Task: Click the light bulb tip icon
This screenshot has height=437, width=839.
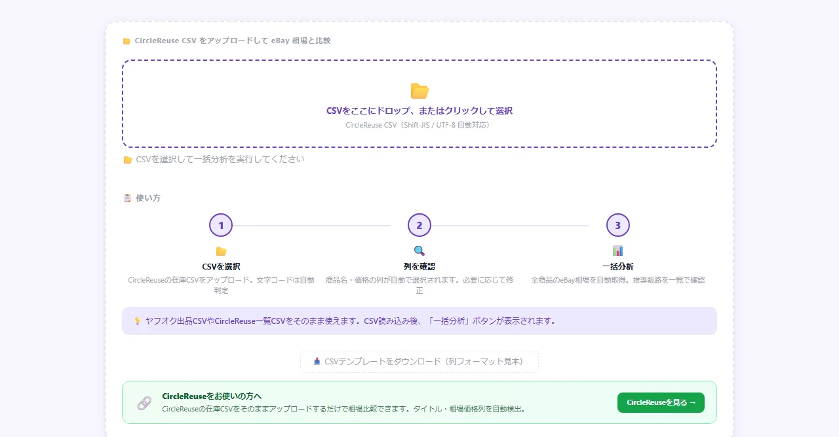Action: click(138, 321)
